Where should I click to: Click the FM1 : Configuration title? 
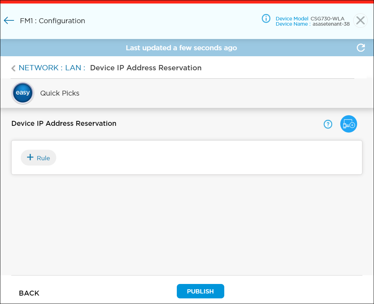[52, 21]
